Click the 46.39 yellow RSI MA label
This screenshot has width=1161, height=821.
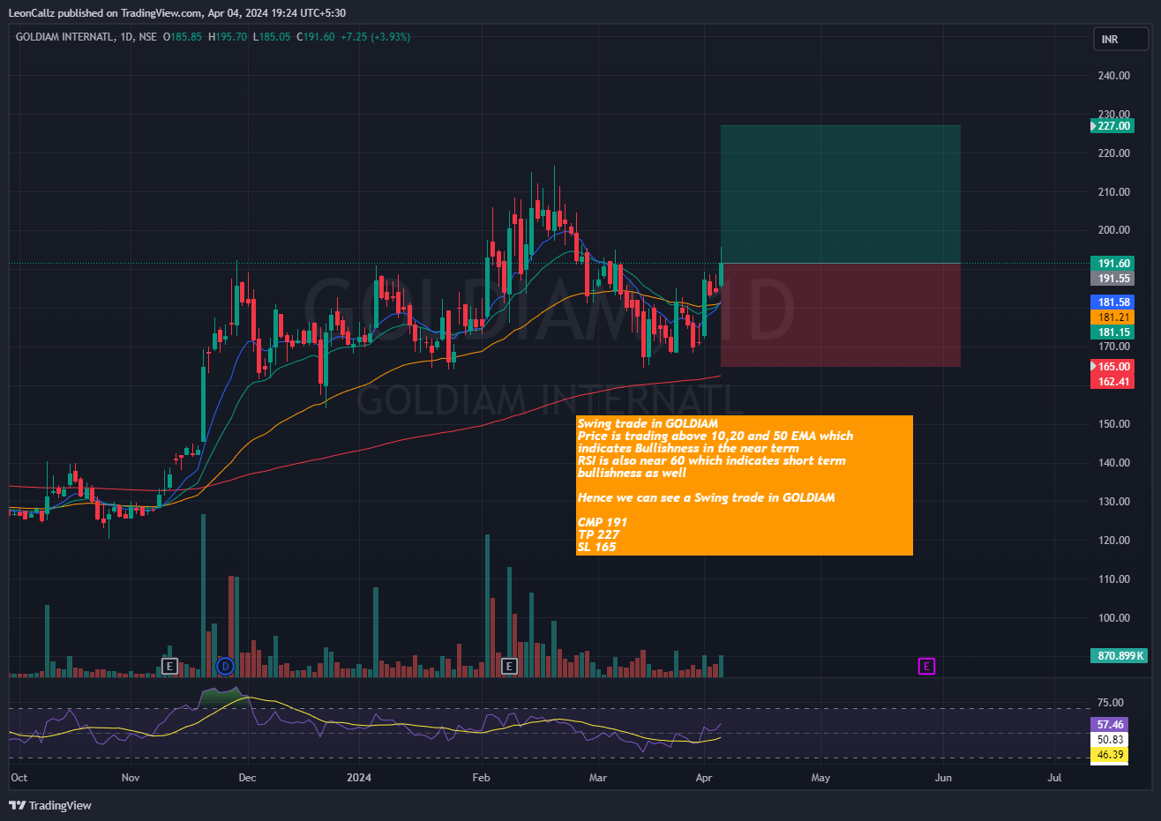[1110, 755]
